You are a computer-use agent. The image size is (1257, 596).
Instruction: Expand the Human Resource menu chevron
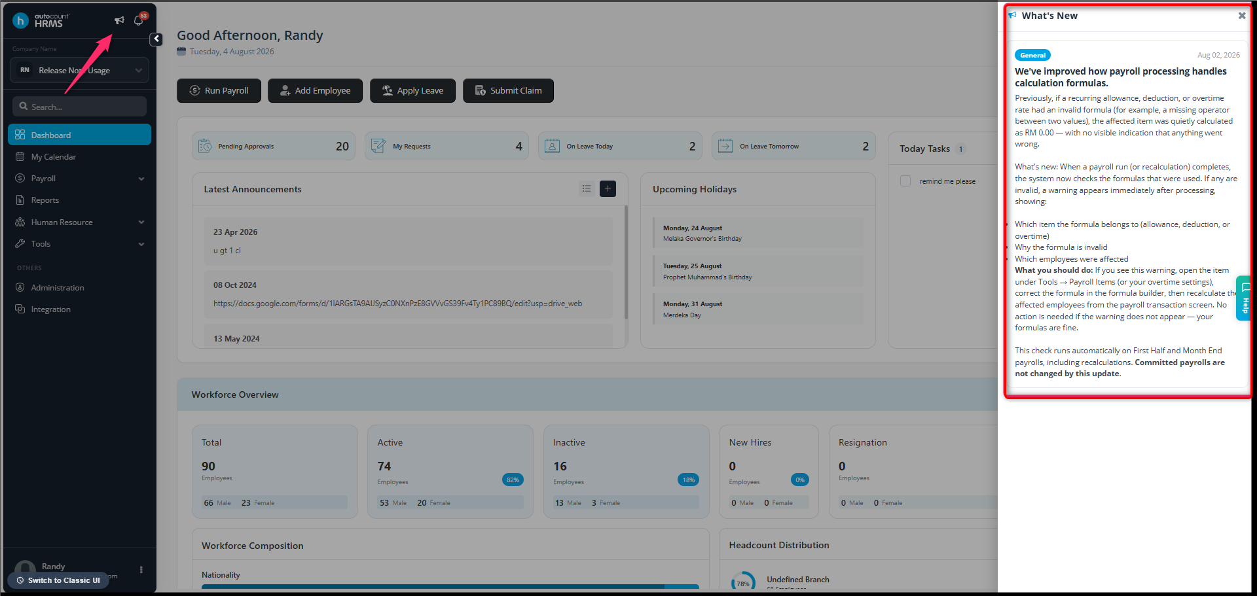tap(141, 222)
